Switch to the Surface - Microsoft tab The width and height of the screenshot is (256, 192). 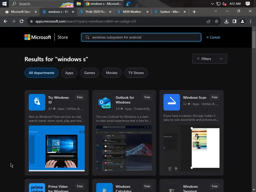[x=170, y=12]
